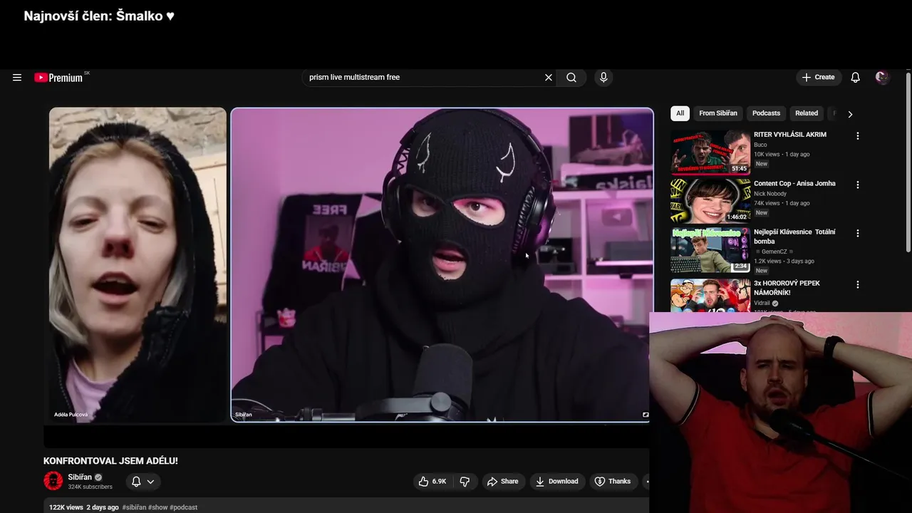
Task: Open 3x HOROROVÝ PEPEK NÁMOŘNÍK title
Action: click(x=787, y=288)
